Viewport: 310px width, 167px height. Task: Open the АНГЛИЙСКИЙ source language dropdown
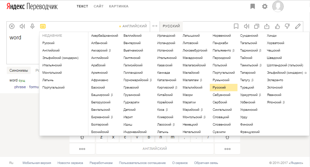134,26
